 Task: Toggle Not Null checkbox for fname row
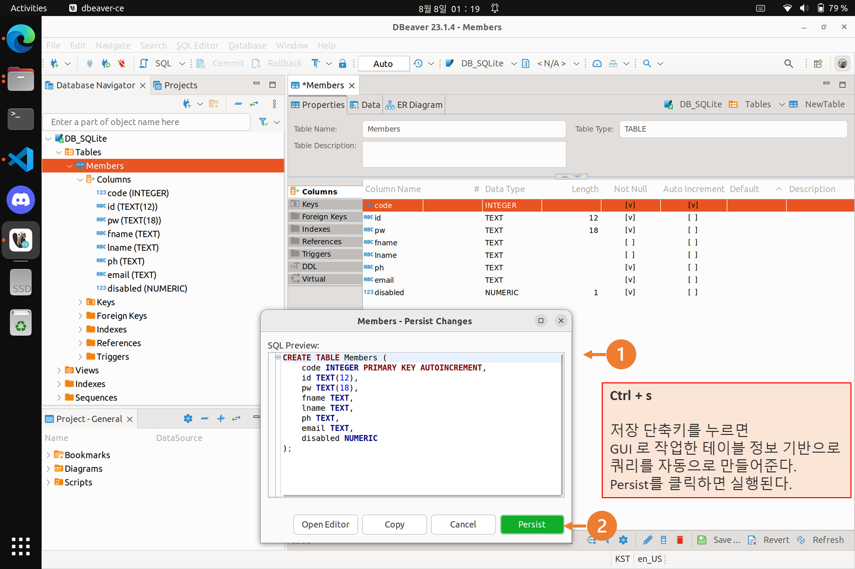click(630, 242)
